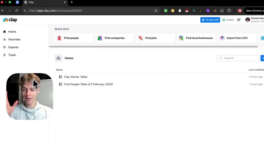Click the Import from CSV card

click(236, 38)
